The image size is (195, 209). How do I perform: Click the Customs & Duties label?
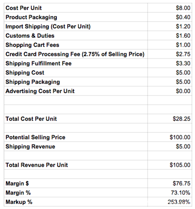click(30, 36)
